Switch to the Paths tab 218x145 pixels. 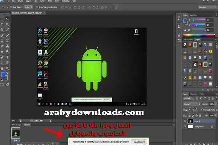tap(201, 94)
